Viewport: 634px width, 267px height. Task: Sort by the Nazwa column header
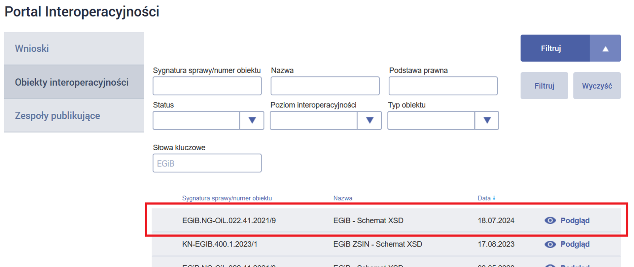(342, 198)
